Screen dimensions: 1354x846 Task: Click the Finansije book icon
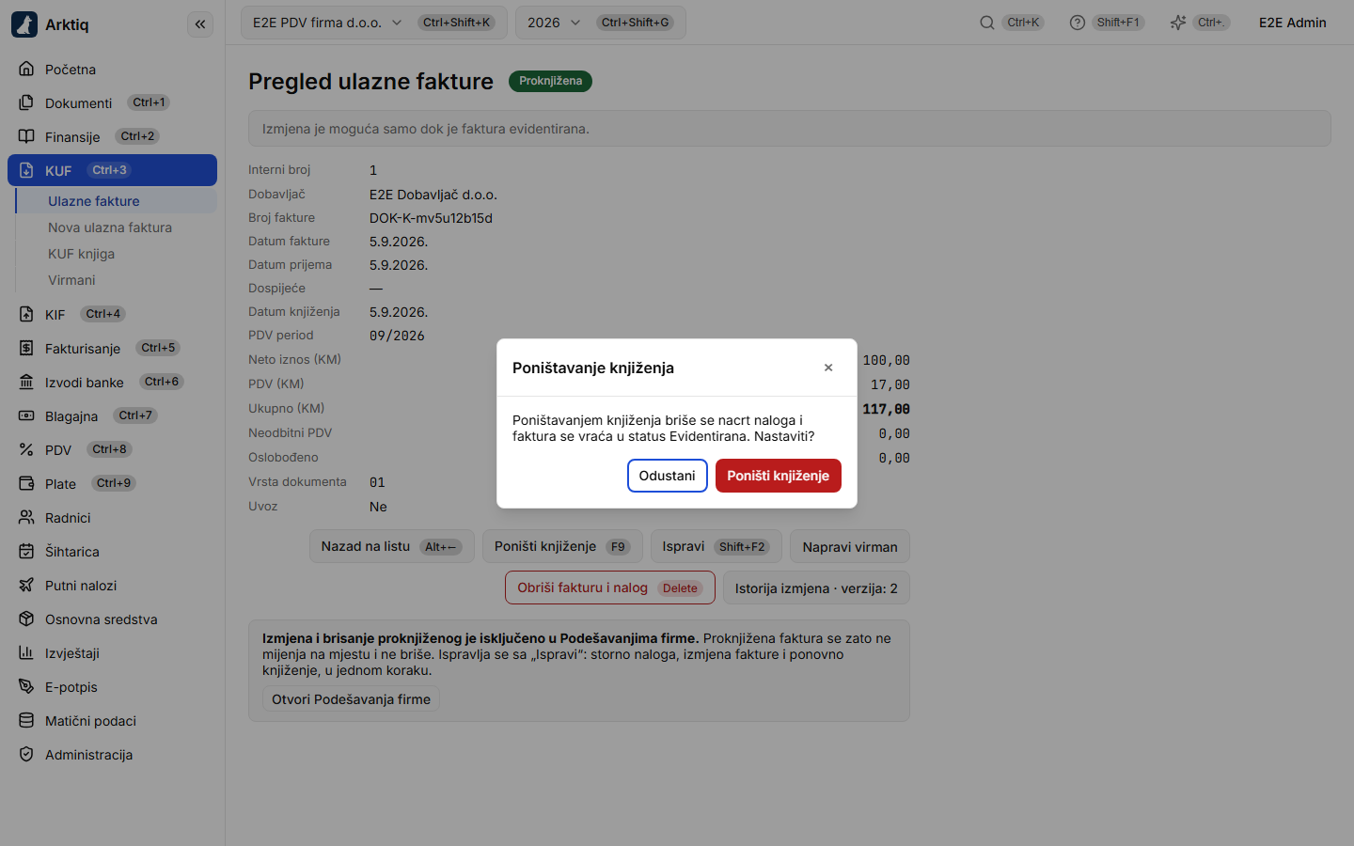tap(26, 137)
